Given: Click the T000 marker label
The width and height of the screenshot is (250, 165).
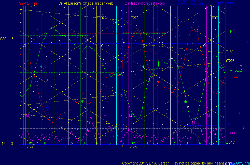Looking at the screenshot, I should pos(215,18).
